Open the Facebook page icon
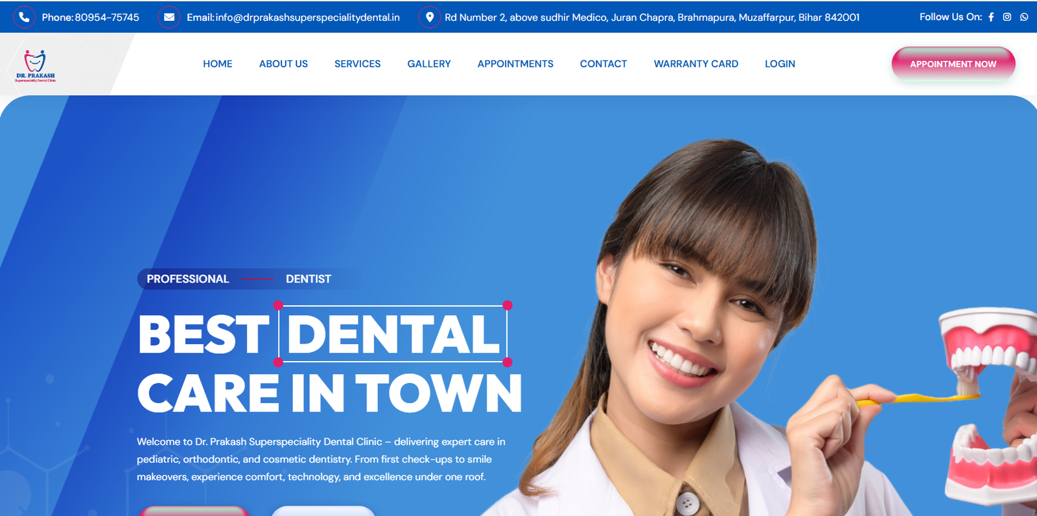The image size is (1037, 516). (x=991, y=17)
